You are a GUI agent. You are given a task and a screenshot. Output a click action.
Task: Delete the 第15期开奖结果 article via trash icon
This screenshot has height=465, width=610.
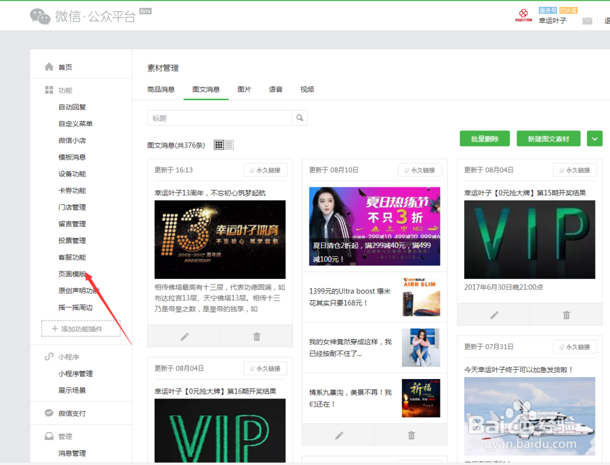point(565,314)
